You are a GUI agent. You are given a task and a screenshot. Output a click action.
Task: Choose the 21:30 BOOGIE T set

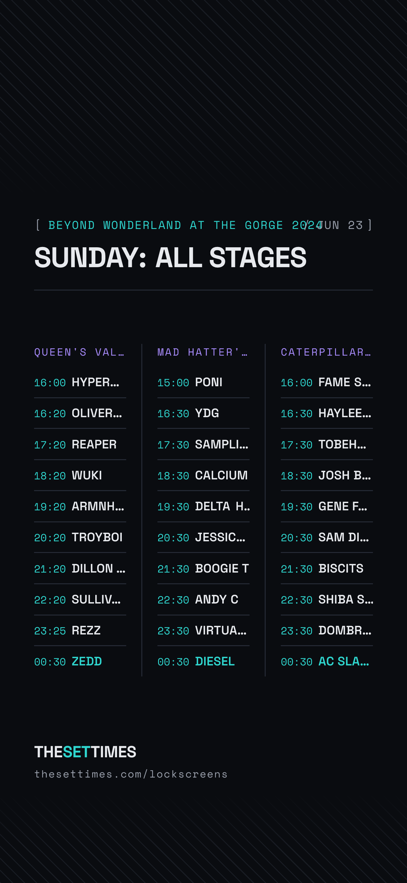(203, 568)
